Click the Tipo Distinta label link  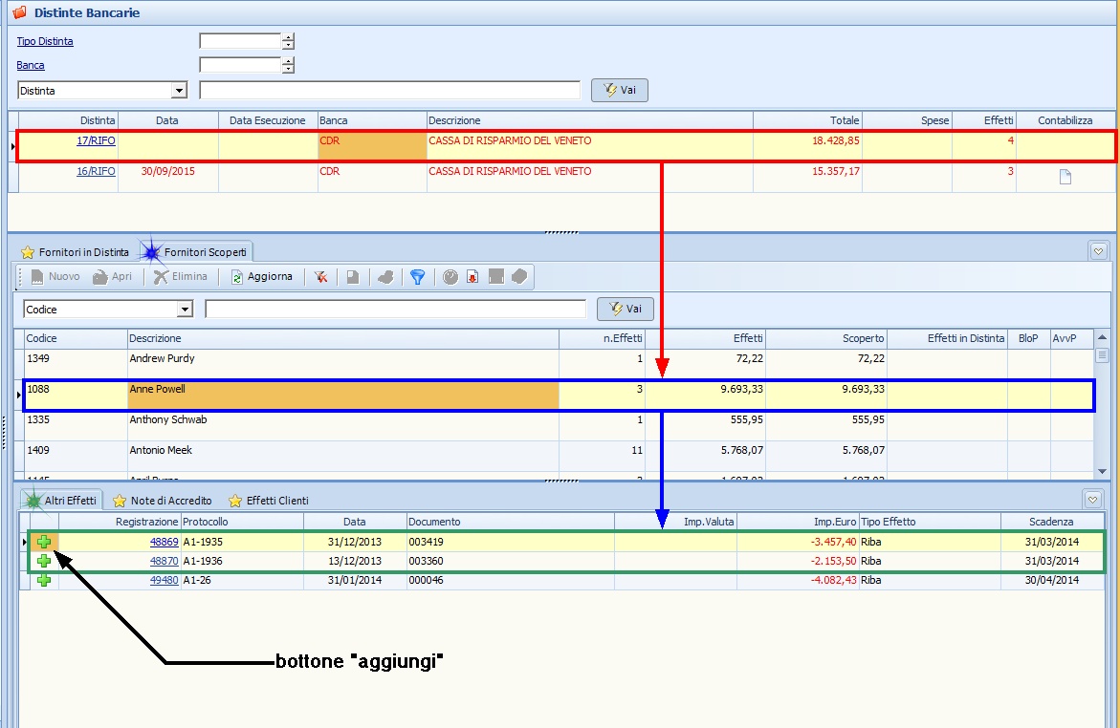pos(45,41)
